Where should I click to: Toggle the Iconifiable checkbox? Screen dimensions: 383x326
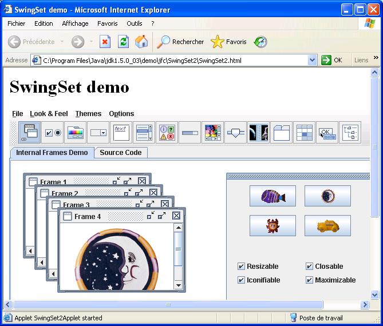(x=241, y=280)
